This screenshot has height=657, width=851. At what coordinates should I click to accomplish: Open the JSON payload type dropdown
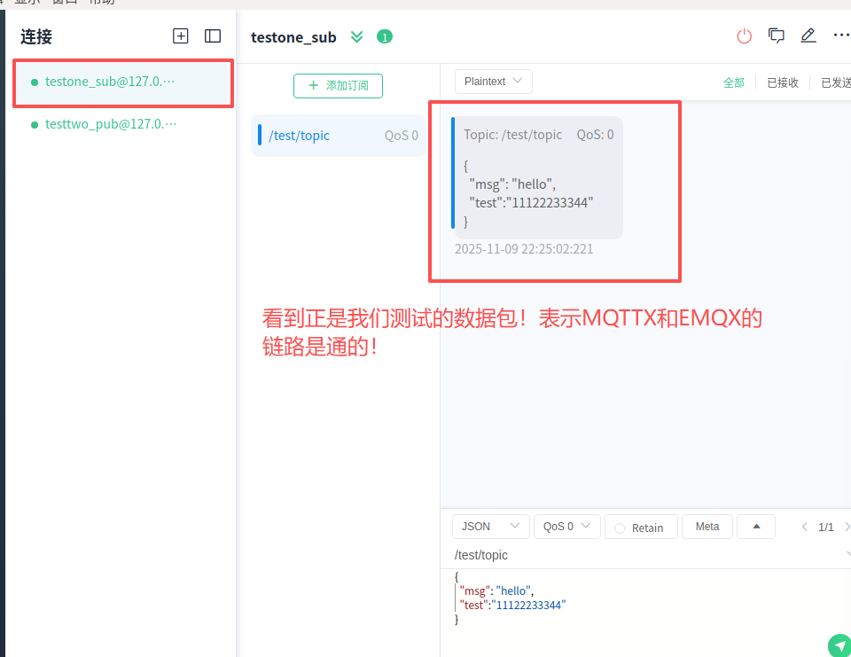click(x=490, y=527)
